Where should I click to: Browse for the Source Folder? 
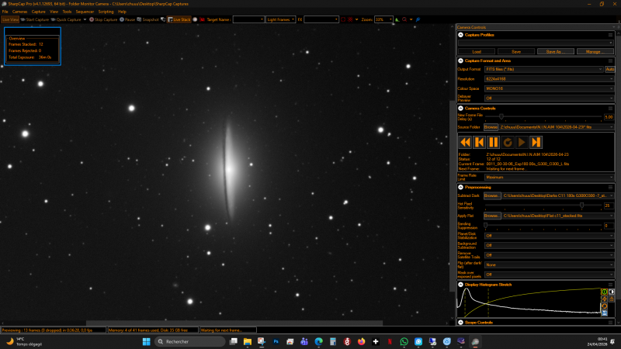pos(491,127)
